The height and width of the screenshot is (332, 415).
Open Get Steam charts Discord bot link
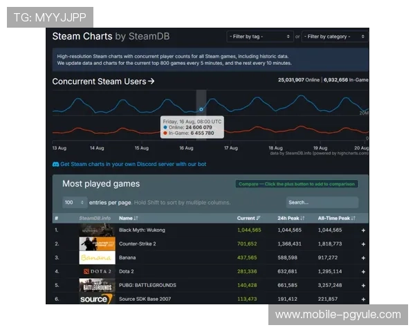133,164
